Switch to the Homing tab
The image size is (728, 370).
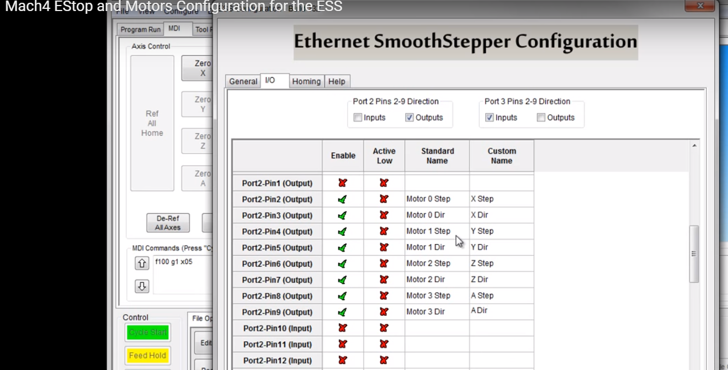[306, 81]
